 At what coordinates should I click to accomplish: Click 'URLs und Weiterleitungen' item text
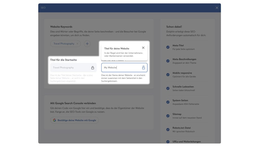(x=187, y=141)
